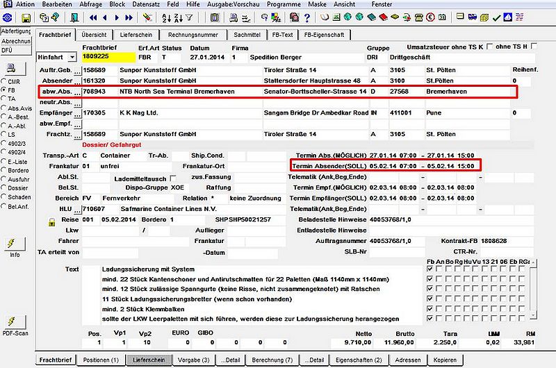
Task: Go to next record arrow
Action: click(117, 17)
